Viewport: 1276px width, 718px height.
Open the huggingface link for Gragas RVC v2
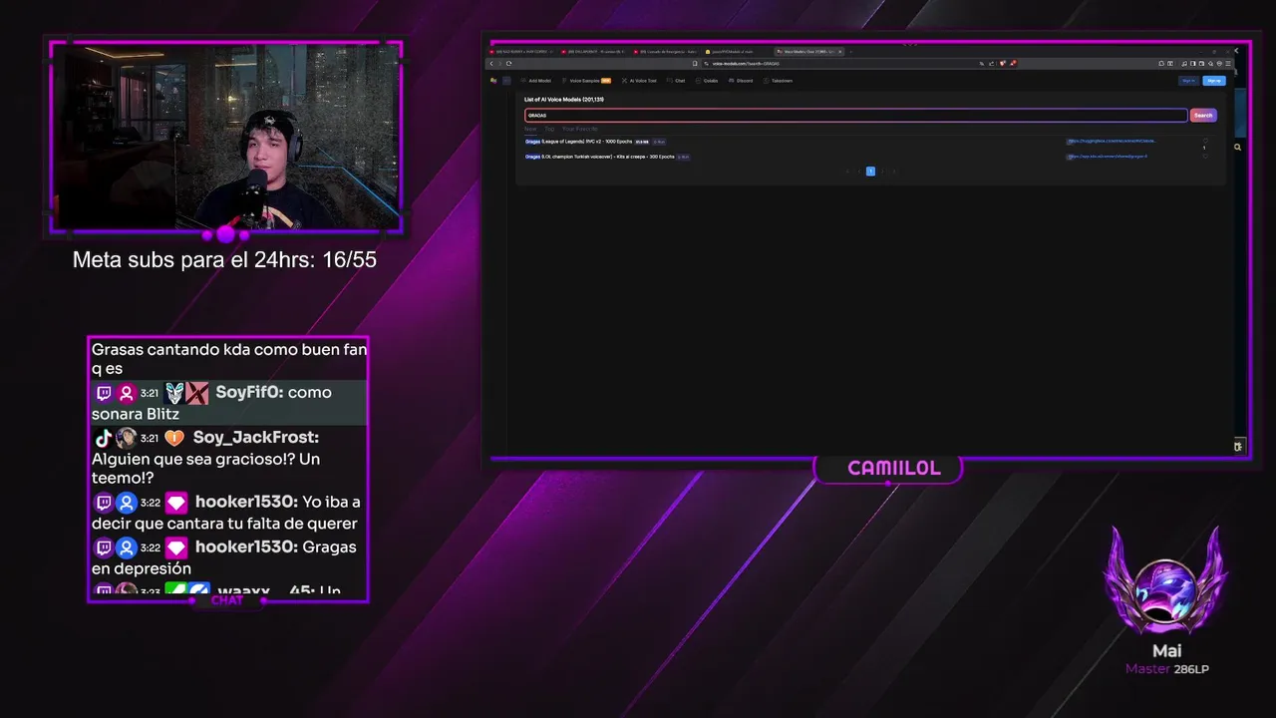click(x=1112, y=141)
